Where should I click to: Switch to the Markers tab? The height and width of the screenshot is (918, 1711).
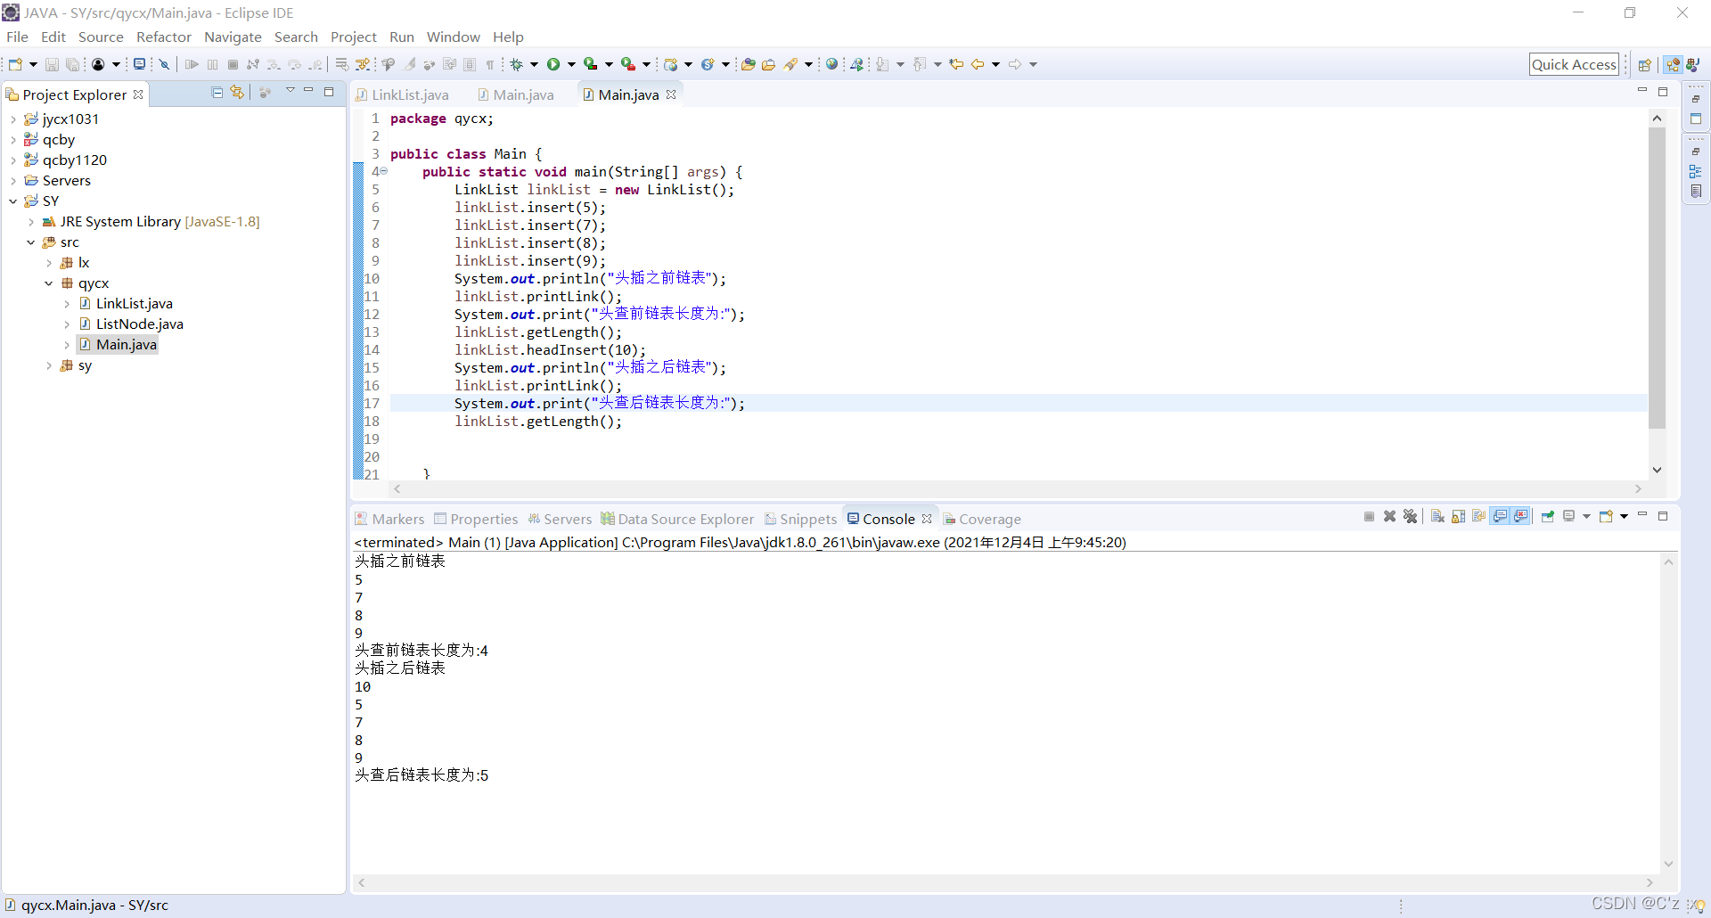(x=389, y=520)
